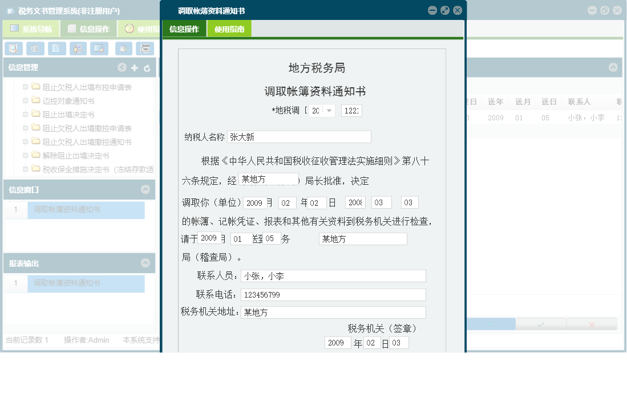Click the plus icon on the 信息管理 panel header
Screen dimensions: 627x402
tap(133, 67)
